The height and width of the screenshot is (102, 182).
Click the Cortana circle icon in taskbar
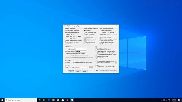coord(39,100)
